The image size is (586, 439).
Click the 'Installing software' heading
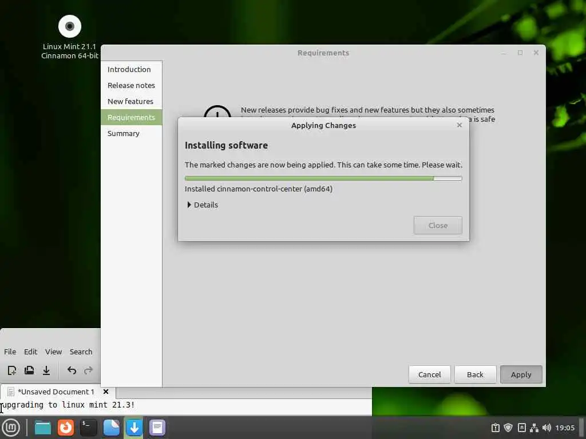pyautogui.click(x=226, y=145)
